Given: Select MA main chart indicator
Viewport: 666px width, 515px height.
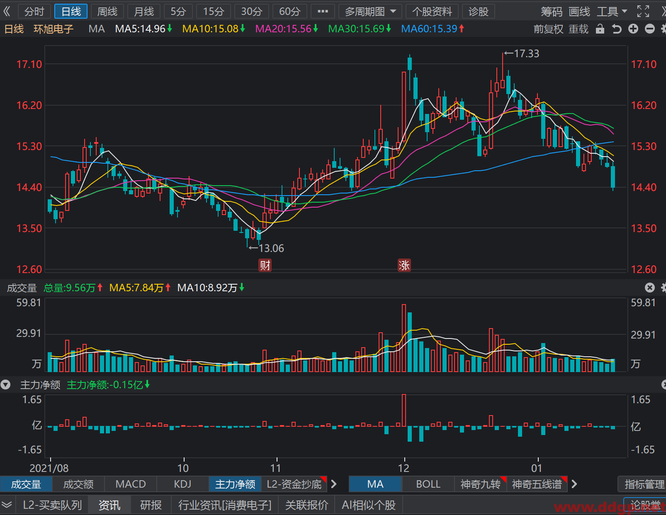Looking at the screenshot, I should tap(375, 484).
